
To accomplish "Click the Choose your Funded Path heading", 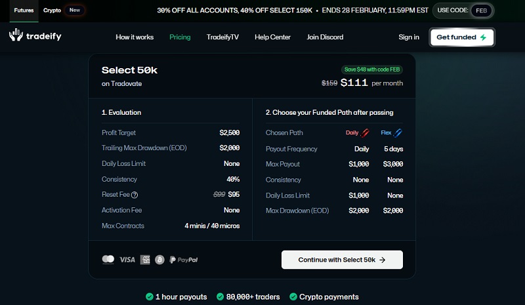I will pos(329,113).
